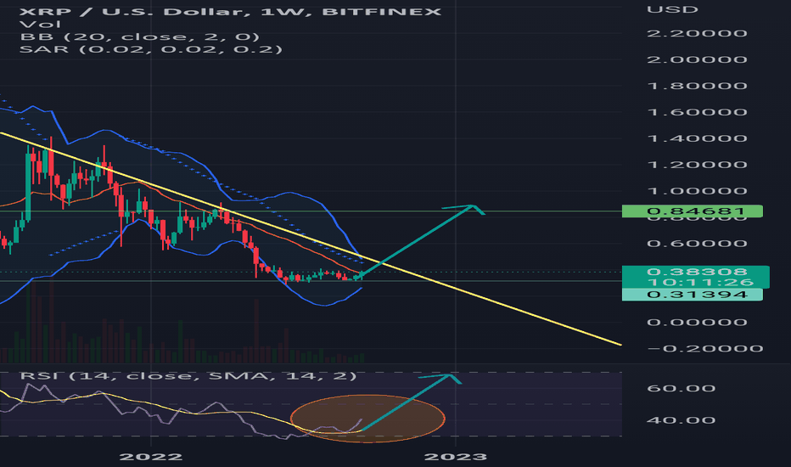The width and height of the screenshot is (791, 467).
Task: Click the 2022 time axis label
Action: point(151,457)
